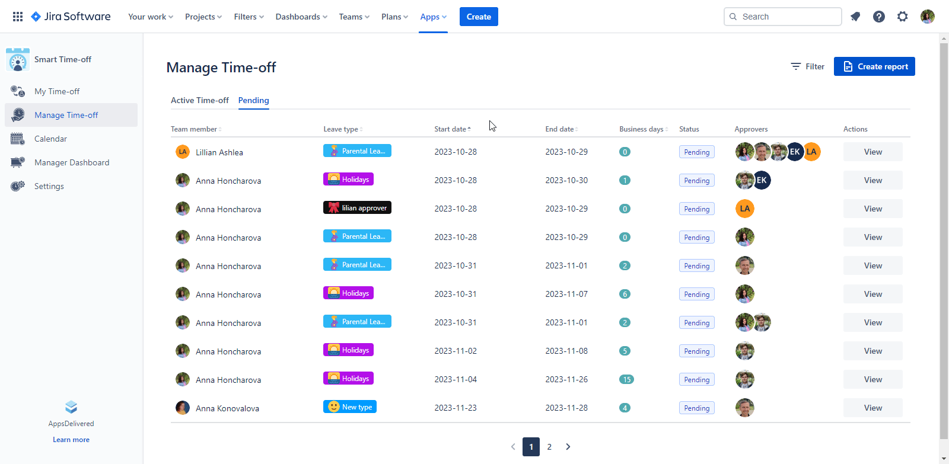Expand the Dashboards dropdown menu
This screenshot has width=949, height=464.
pyautogui.click(x=301, y=17)
